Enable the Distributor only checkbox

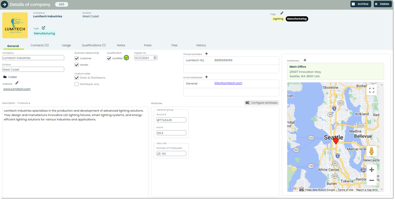77,84
